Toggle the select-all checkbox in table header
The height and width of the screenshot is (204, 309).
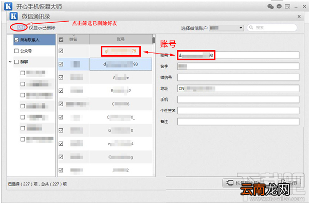(x=61, y=40)
